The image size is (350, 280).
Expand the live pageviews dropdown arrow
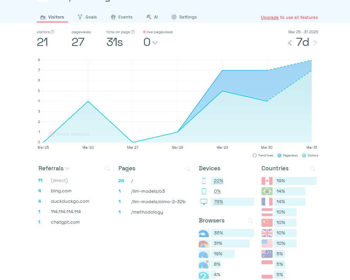pos(155,43)
